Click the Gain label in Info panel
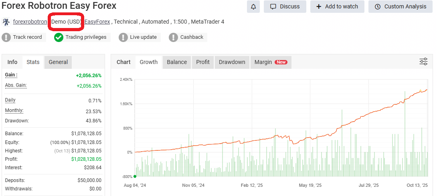The image size is (437, 196). pos(11,75)
